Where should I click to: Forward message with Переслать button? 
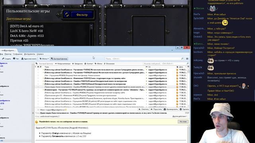156,110
